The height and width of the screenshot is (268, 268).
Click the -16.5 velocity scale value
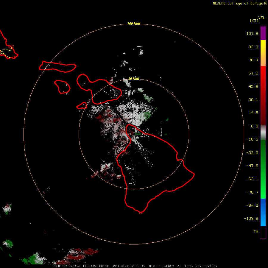pyautogui.click(x=252, y=139)
